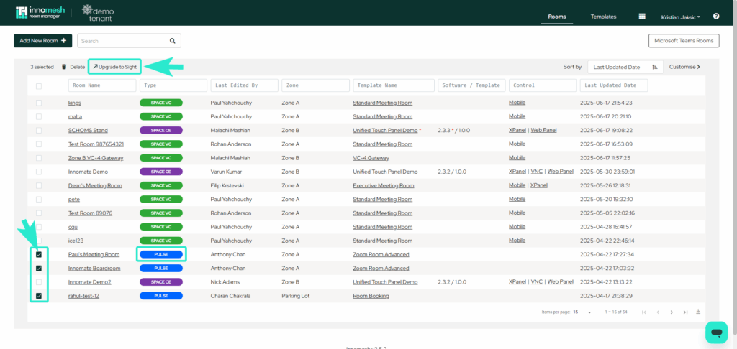Viewport: 737px width, 349px height.
Task: Click the Control filter field
Action: tap(543, 85)
